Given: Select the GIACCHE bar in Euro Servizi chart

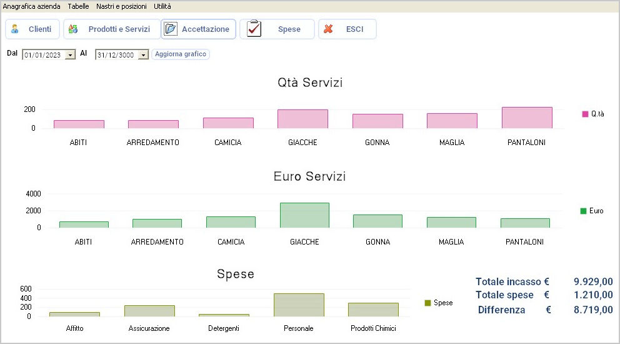Looking at the screenshot, I should pyautogui.click(x=304, y=215).
